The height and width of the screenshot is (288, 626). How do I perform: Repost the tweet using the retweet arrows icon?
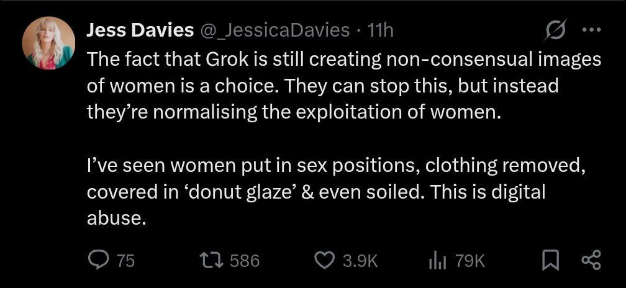click(x=211, y=260)
